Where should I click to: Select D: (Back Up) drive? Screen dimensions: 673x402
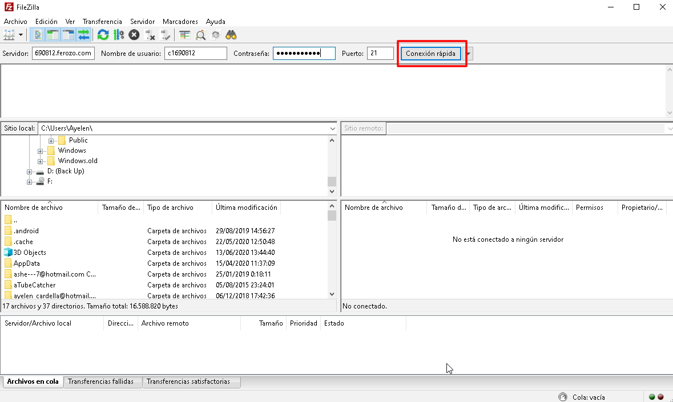[66, 171]
